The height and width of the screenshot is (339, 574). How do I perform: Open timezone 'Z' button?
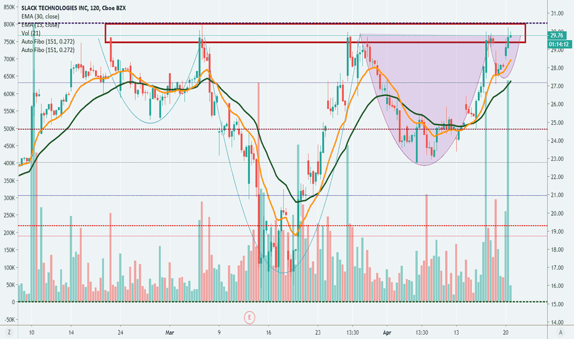click(x=9, y=332)
